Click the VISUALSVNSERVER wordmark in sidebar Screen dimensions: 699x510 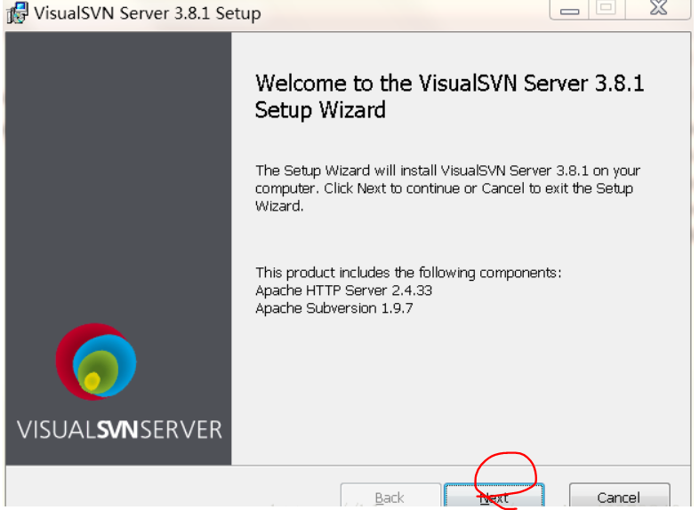[x=119, y=430]
